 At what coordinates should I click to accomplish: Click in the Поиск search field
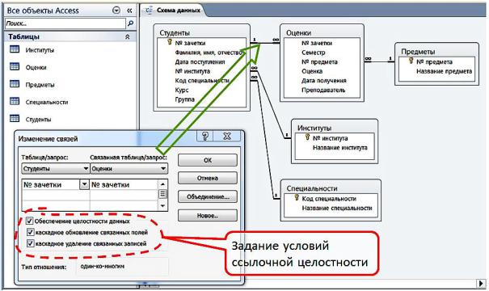tap(65, 23)
